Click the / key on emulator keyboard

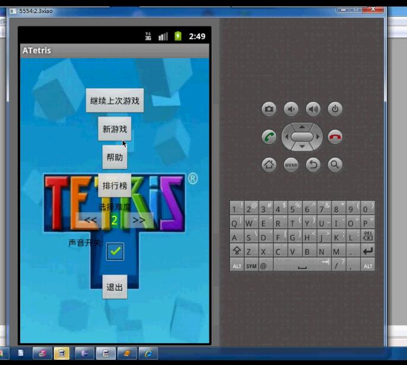(338, 265)
